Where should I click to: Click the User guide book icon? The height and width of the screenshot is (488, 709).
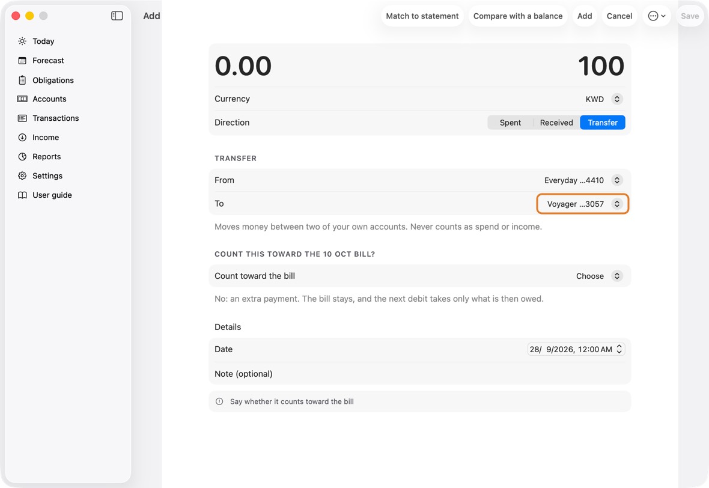[x=22, y=195]
